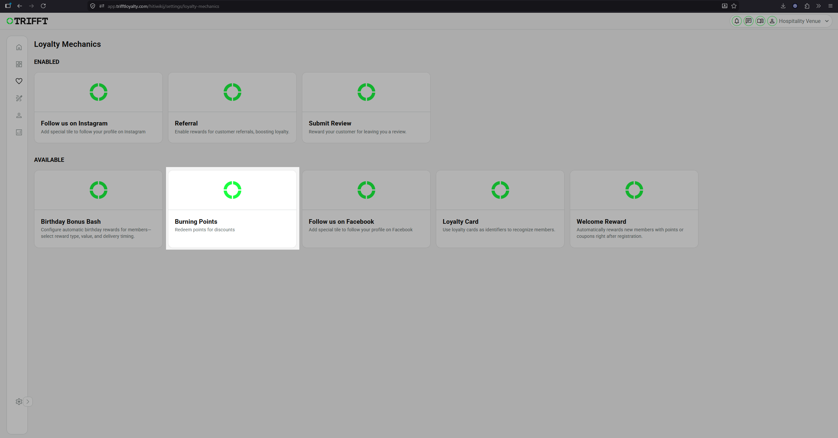Image resolution: width=838 pixels, height=438 pixels.
Task: Open the browser downloads icon
Action: [783, 6]
